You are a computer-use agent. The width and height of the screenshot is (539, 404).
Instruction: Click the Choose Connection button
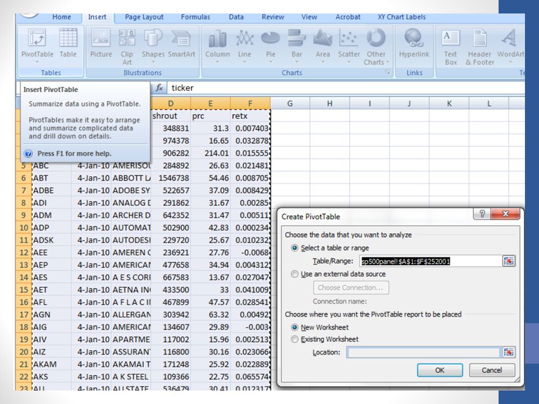pyautogui.click(x=350, y=287)
